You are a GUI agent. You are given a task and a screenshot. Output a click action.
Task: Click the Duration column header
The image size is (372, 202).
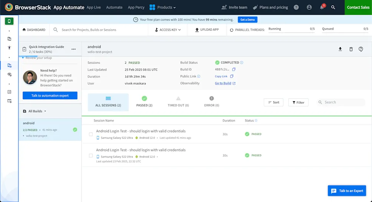pos(229,120)
